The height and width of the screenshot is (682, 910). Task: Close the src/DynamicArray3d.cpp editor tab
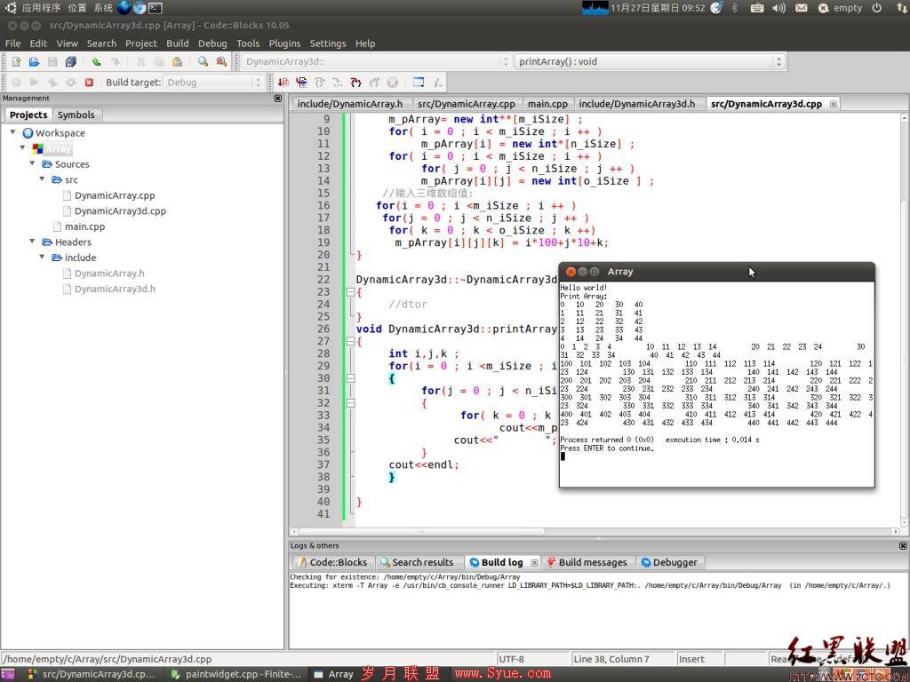tap(834, 105)
